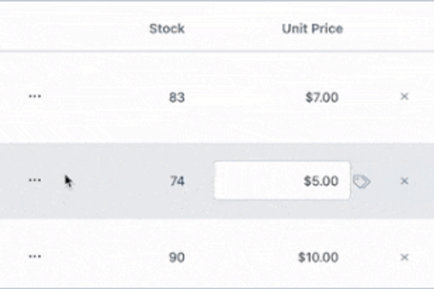
Task: Open the overflow menu on the 83-stock row
Action: pos(34,96)
